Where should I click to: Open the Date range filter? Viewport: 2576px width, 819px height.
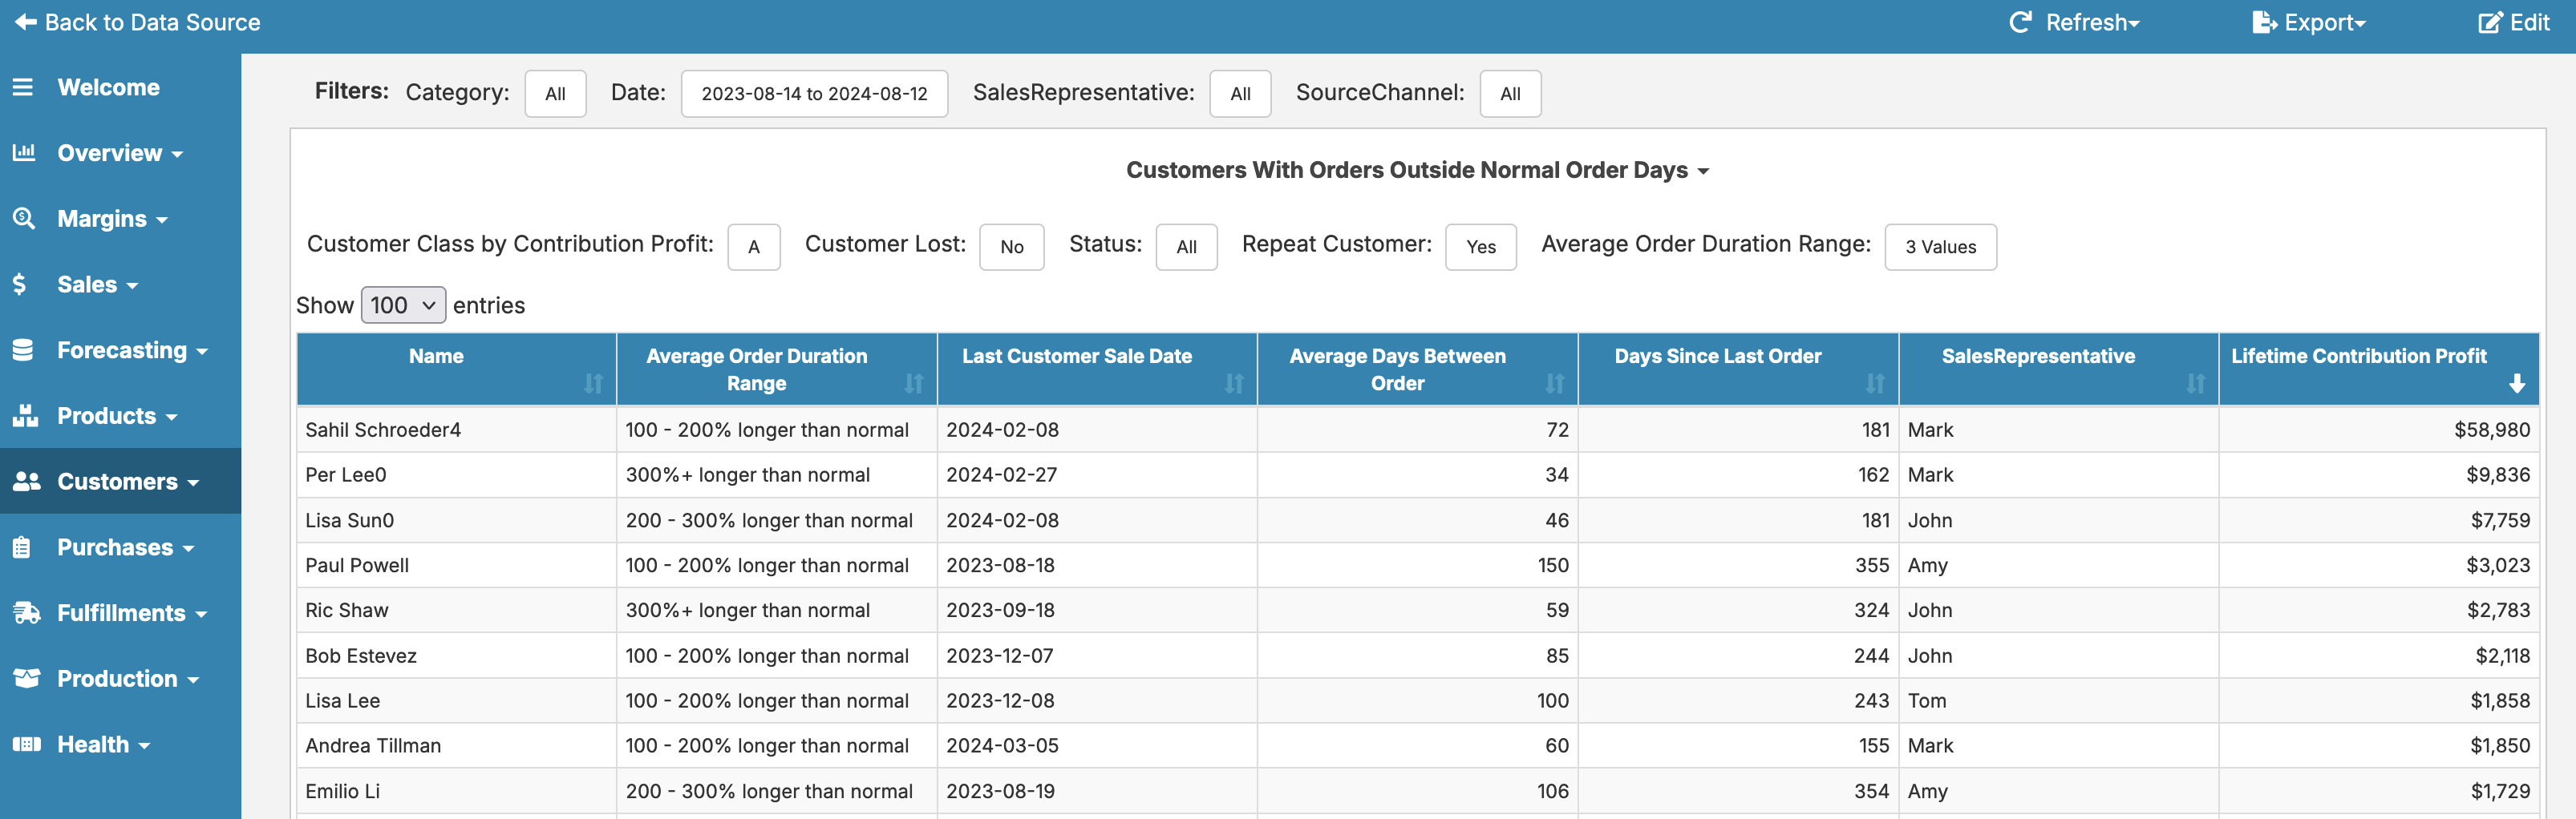(813, 94)
